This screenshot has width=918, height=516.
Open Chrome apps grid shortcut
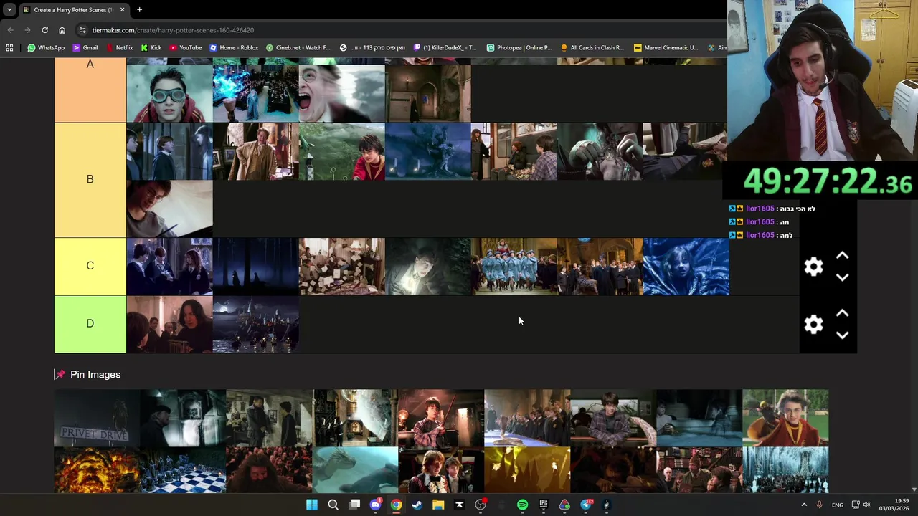[x=9, y=48]
